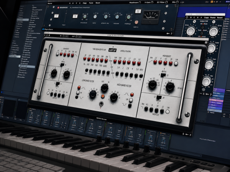The width and height of the screenshot is (230, 172).
Task: Select the DELAY 1 track in the track list
Action: [x=216, y=105]
